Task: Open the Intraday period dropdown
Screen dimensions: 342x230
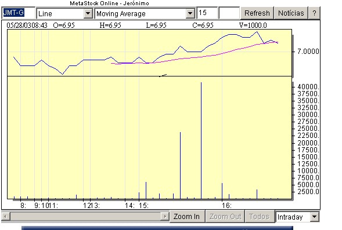Action: pyautogui.click(x=297, y=217)
